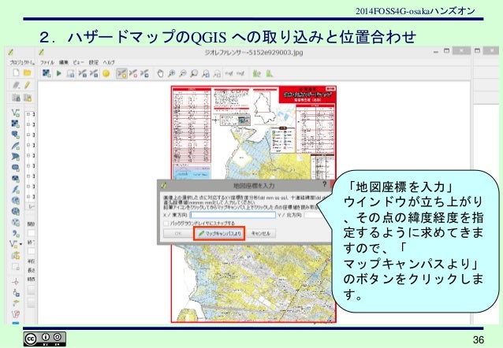Maximize the Georeferencer window
Screen dimensions: 503x348
click(x=446, y=51)
